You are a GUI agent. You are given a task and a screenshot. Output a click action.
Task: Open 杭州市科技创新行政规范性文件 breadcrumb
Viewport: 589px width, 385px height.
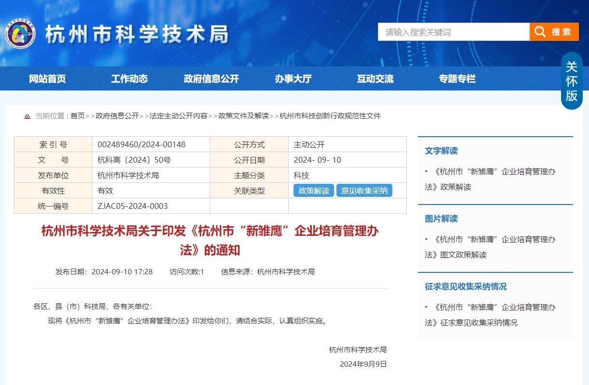330,116
